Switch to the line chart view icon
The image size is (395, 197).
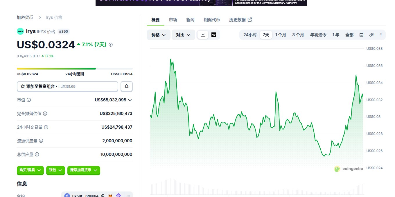(203, 35)
